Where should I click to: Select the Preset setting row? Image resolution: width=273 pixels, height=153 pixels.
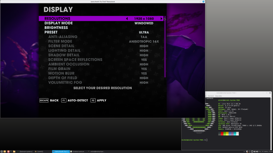pyautogui.click(x=101, y=32)
